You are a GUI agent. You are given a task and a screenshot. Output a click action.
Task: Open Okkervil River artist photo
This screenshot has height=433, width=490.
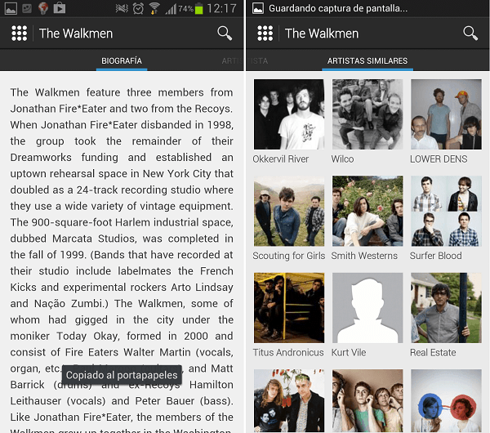[x=289, y=114]
